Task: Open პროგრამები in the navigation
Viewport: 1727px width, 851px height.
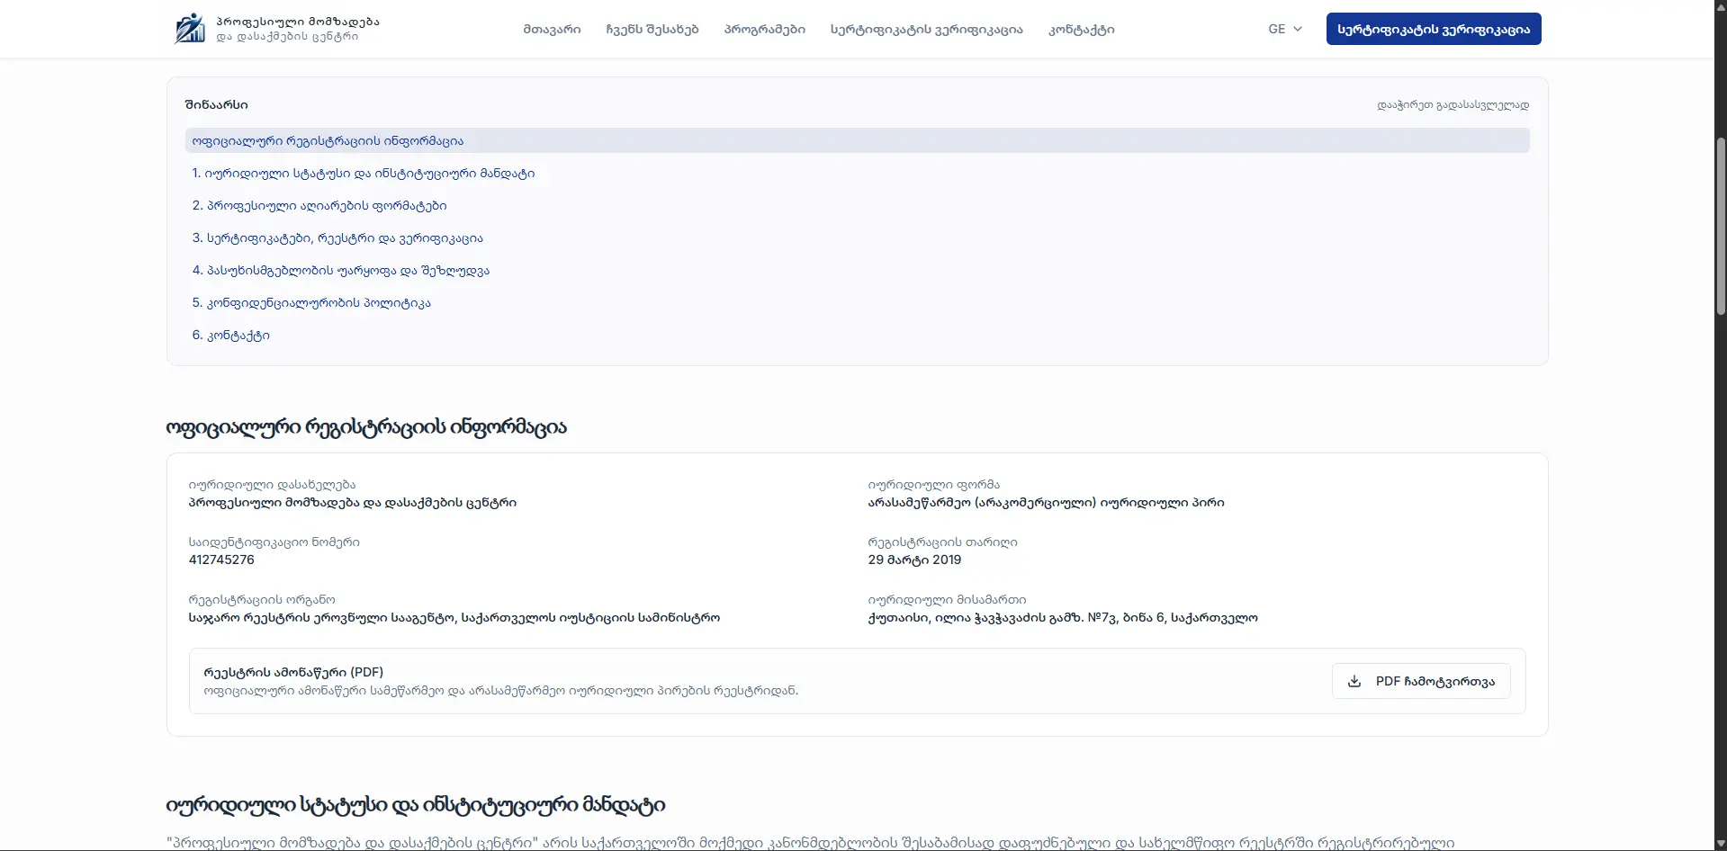Action: (x=765, y=29)
